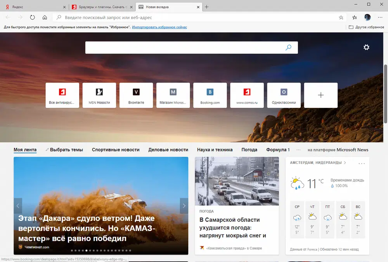Select the Home icon in the toolbar
This screenshot has width=388, height=262.
click(x=45, y=17)
